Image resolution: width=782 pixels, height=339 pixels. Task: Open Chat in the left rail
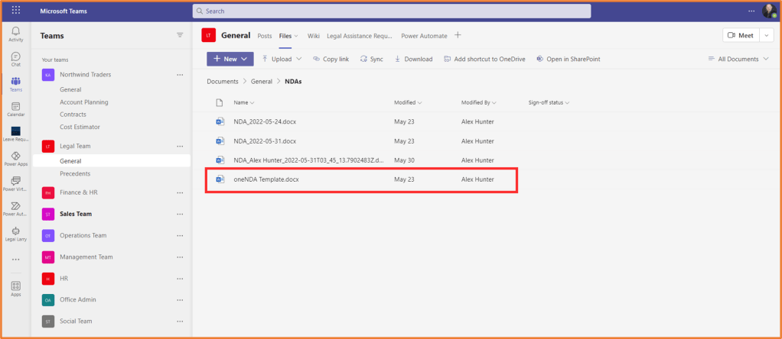coord(15,59)
